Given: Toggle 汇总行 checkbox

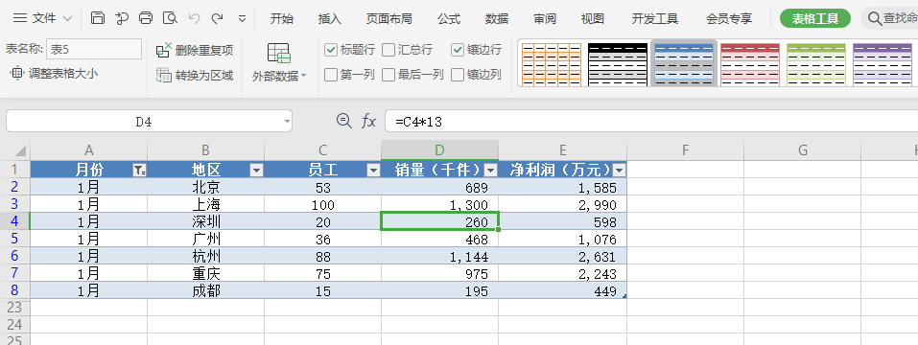Looking at the screenshot, I should pos(388,50).
